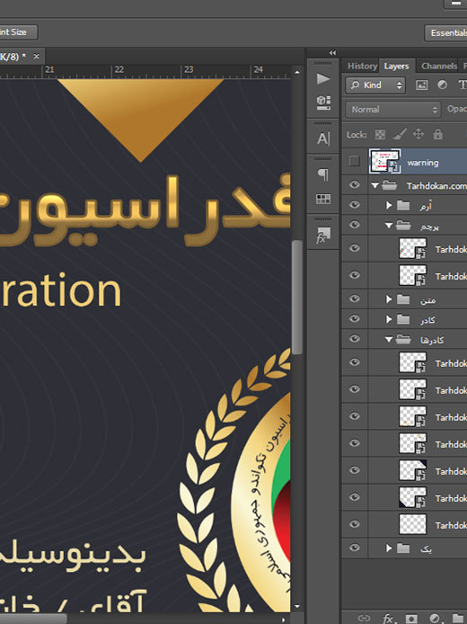The width and height of the screenshot is (467, 624).
Task: Lock all padlock icon
Action: tap(437, 134)
